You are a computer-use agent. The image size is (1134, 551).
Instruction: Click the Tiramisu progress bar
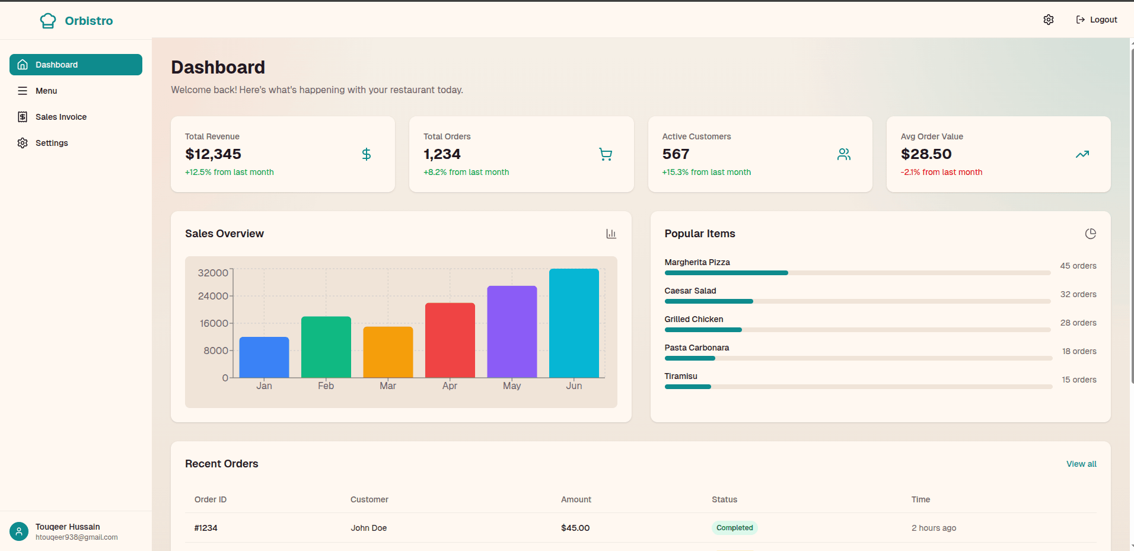pos(858,387)
